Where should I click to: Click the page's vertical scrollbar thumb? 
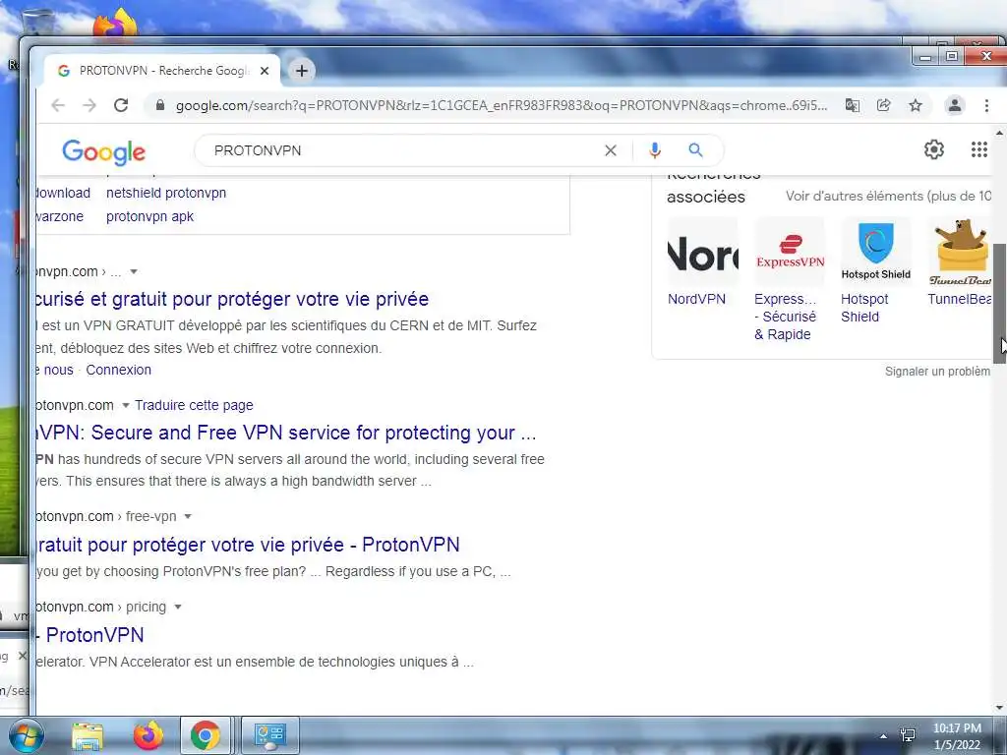(999, 304)
